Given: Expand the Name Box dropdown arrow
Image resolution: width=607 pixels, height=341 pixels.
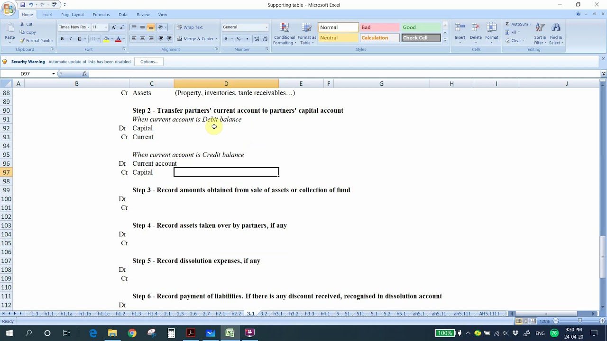Looking at the screenshot, I should [53, 74].
